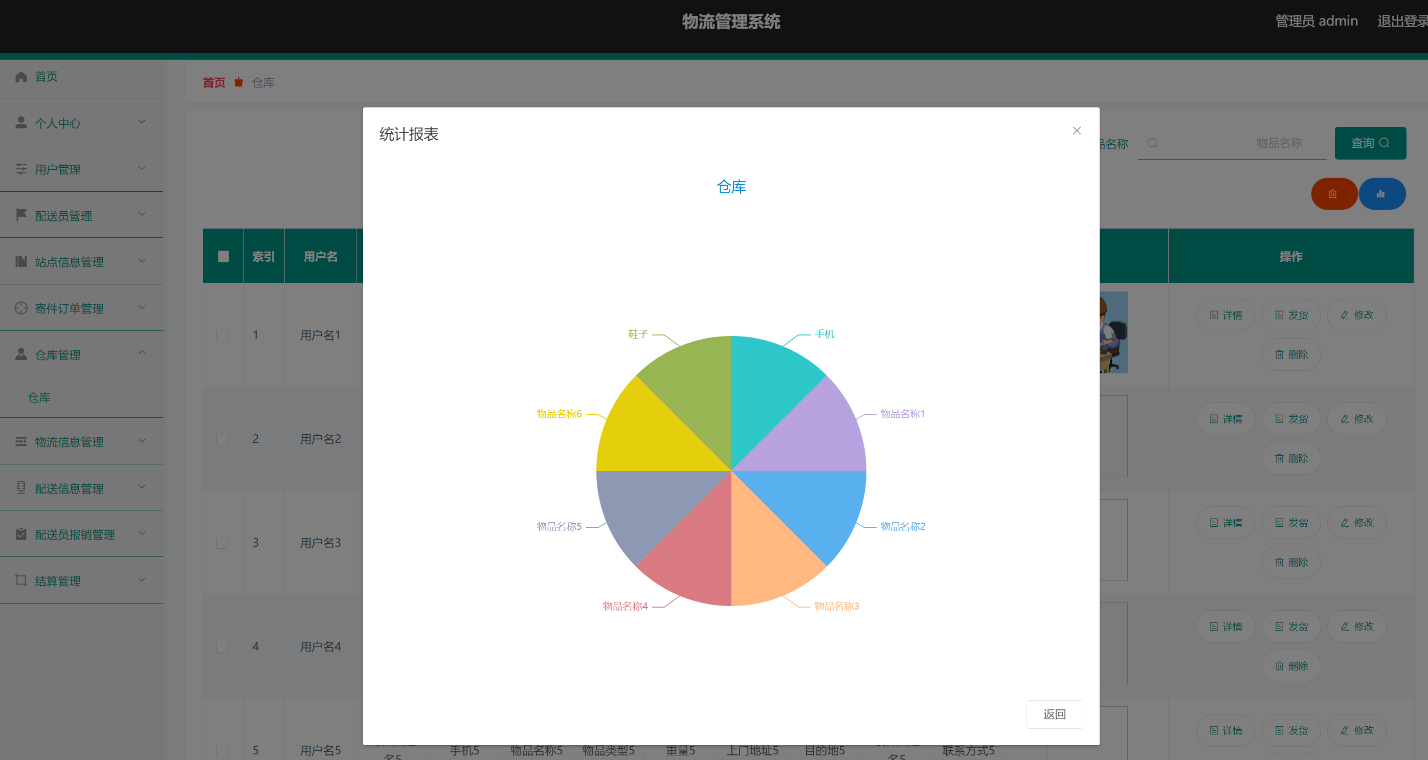Image resolution: width=1428 pixels, height=760 pixels.
Task: Click 修改 button for row 3
Action: coord(1356,523)
